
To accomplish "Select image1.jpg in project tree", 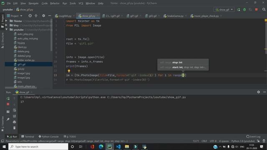I will click(24, 73).
